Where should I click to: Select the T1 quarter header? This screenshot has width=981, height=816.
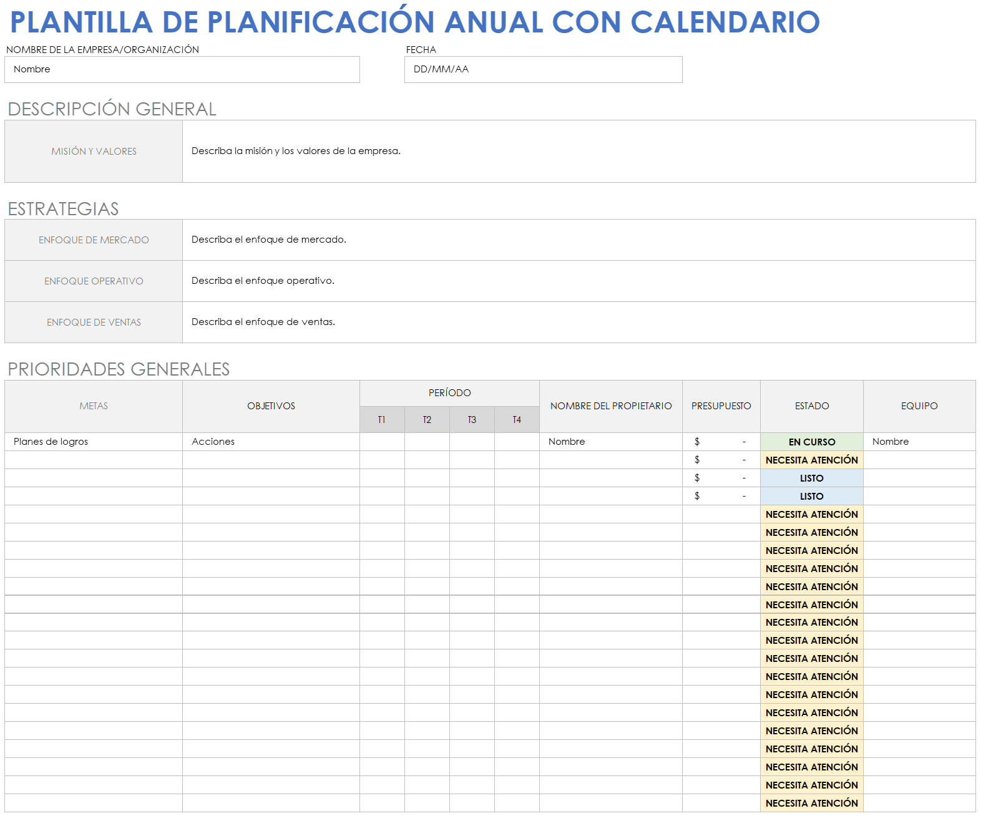click(x=382, y=420)
